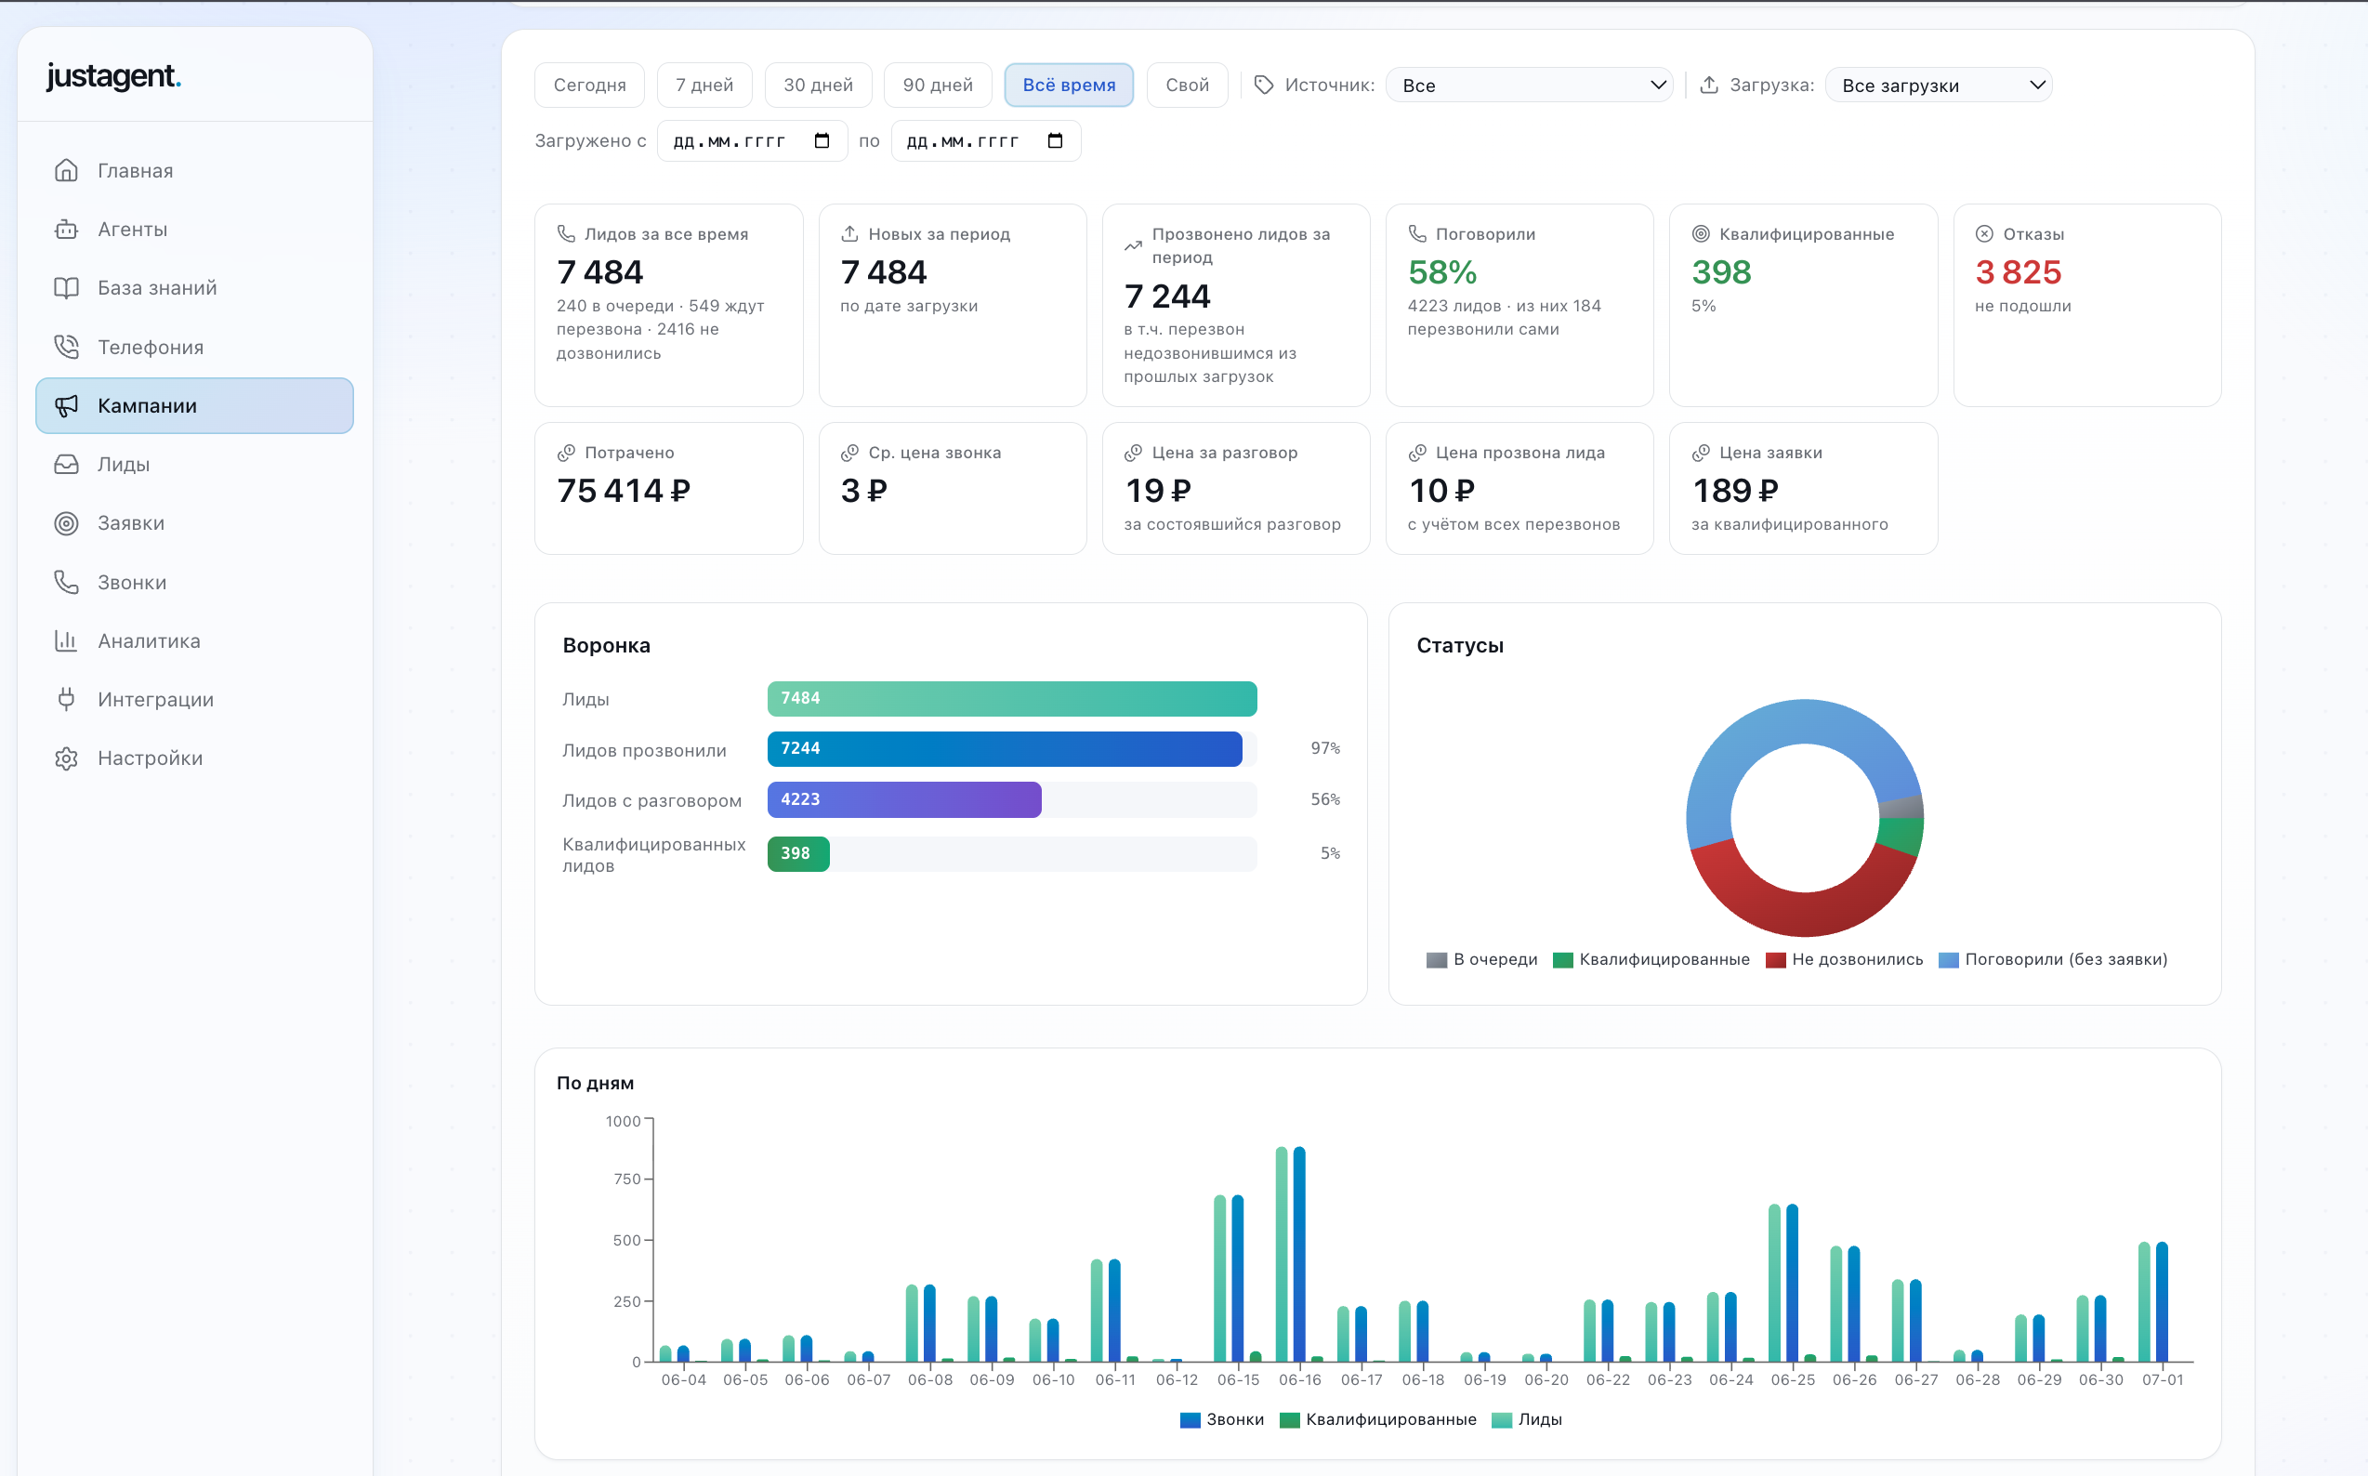Click the coins icon on Цена заявки card
This screenshot has width=2368, height=1476.
point(1702,453)
